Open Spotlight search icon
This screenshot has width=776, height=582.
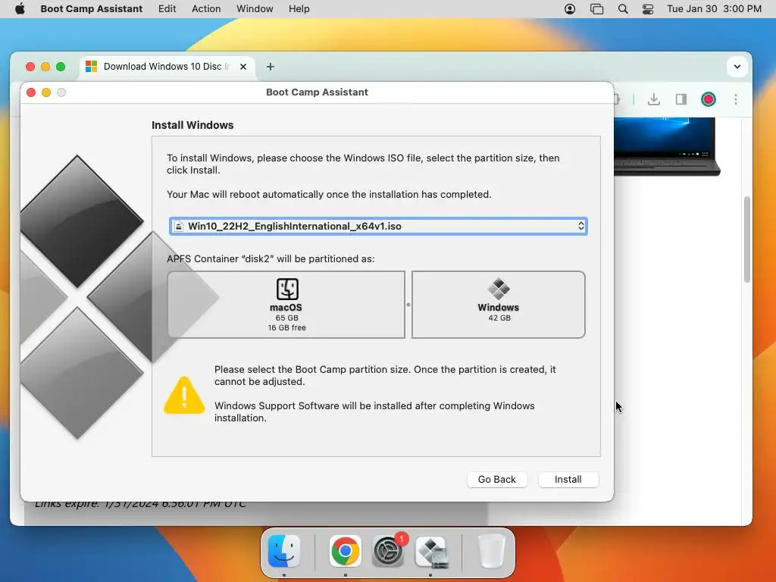(x=623, y=9)
